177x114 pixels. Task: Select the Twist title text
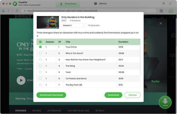[68, 72]
